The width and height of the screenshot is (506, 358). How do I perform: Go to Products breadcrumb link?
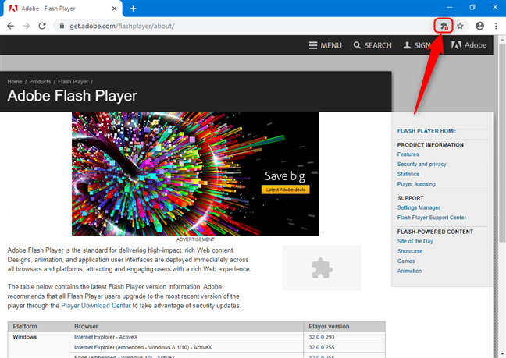(40, 82)
